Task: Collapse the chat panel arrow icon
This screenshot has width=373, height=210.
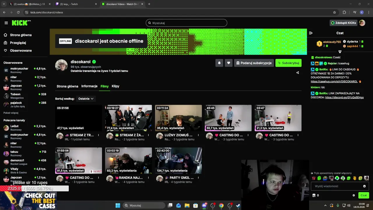Action: coord(311,33)
